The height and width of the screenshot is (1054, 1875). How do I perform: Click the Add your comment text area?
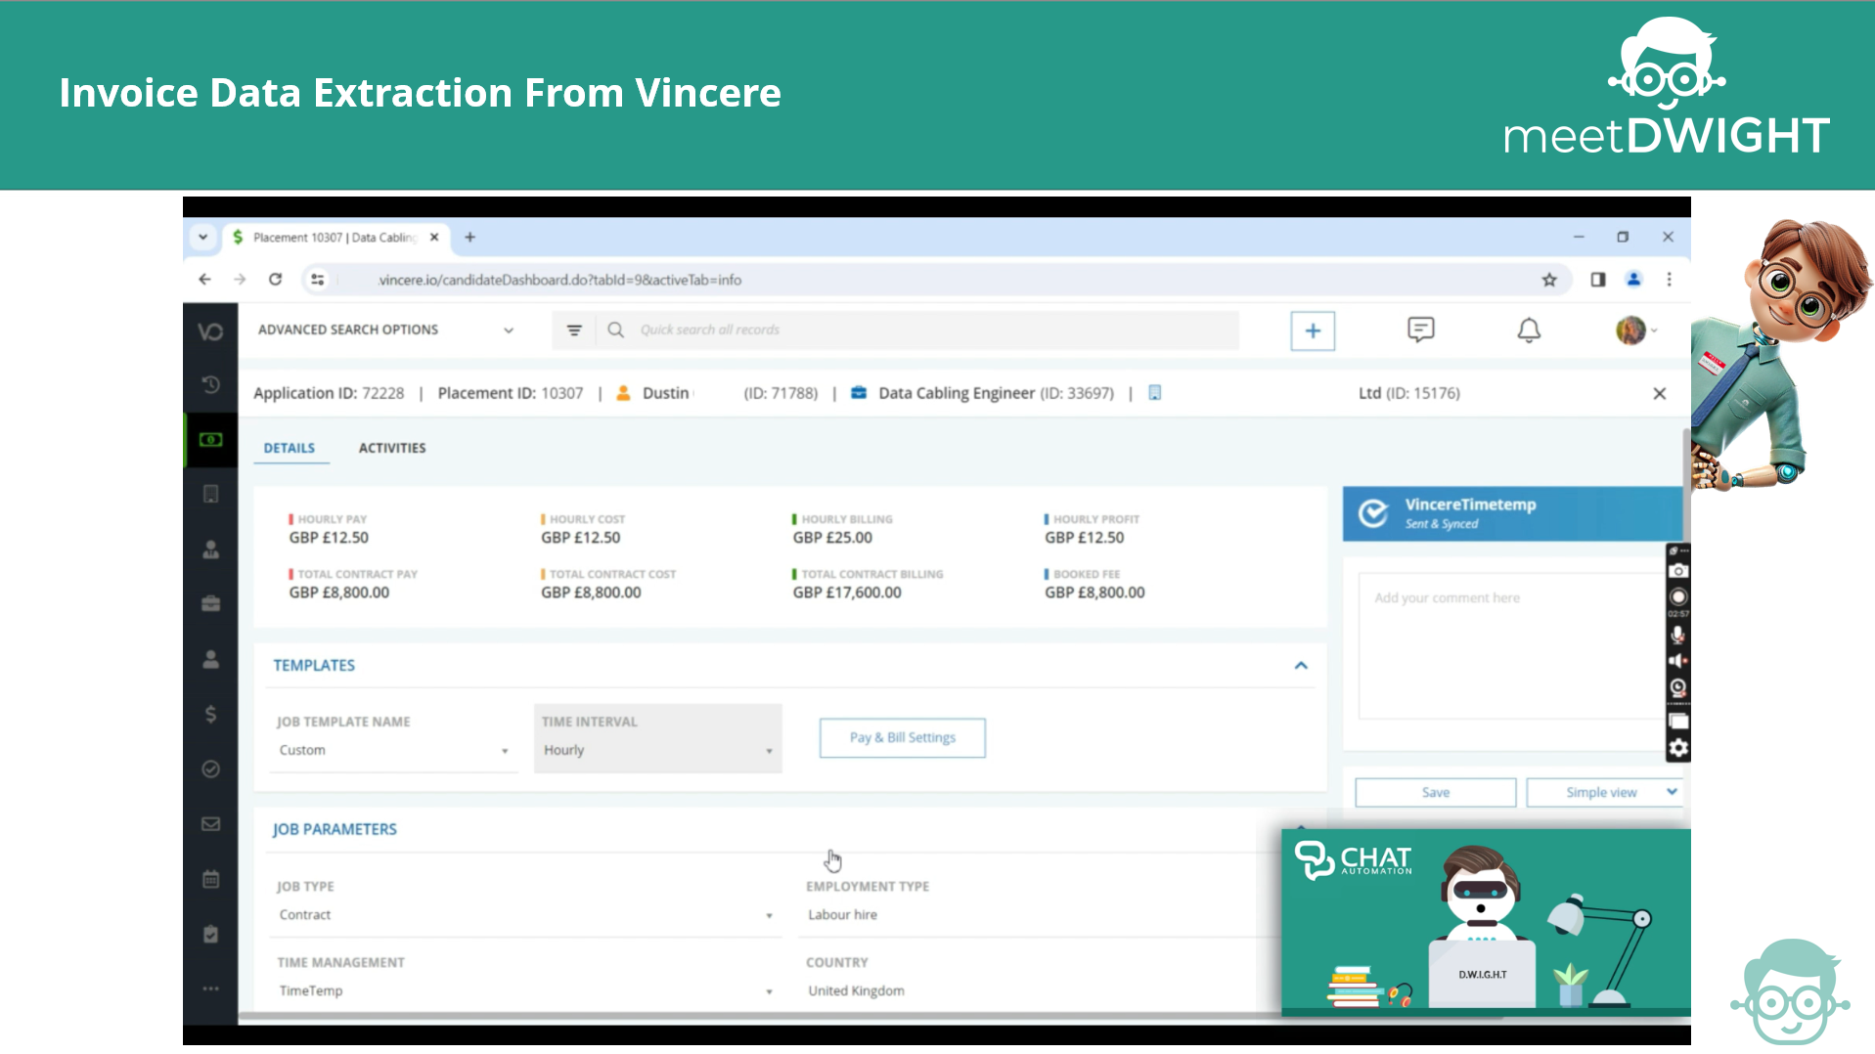(x=1512, y=646)
